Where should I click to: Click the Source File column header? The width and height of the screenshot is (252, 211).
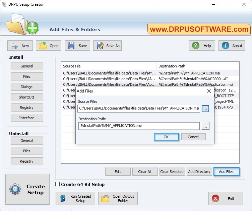(x=109, y=66)
